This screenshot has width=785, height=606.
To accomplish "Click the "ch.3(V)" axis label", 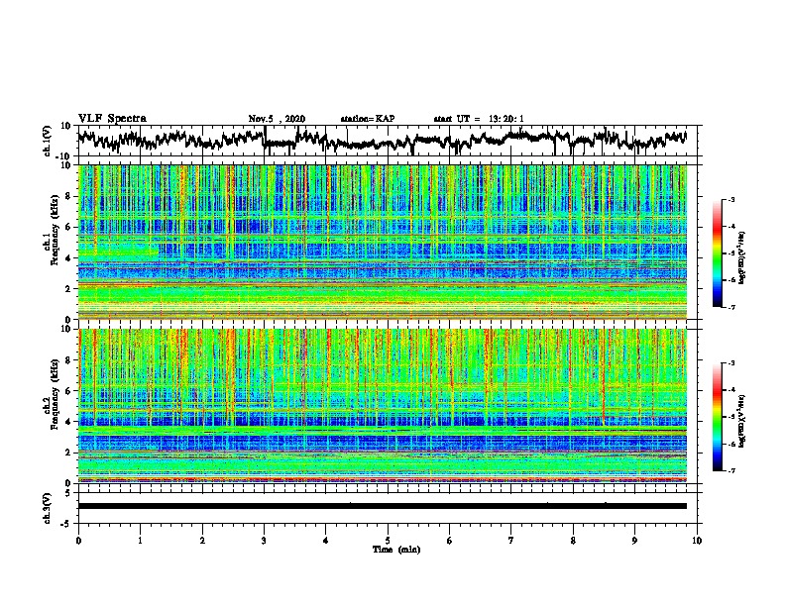I will coord(48,508).
